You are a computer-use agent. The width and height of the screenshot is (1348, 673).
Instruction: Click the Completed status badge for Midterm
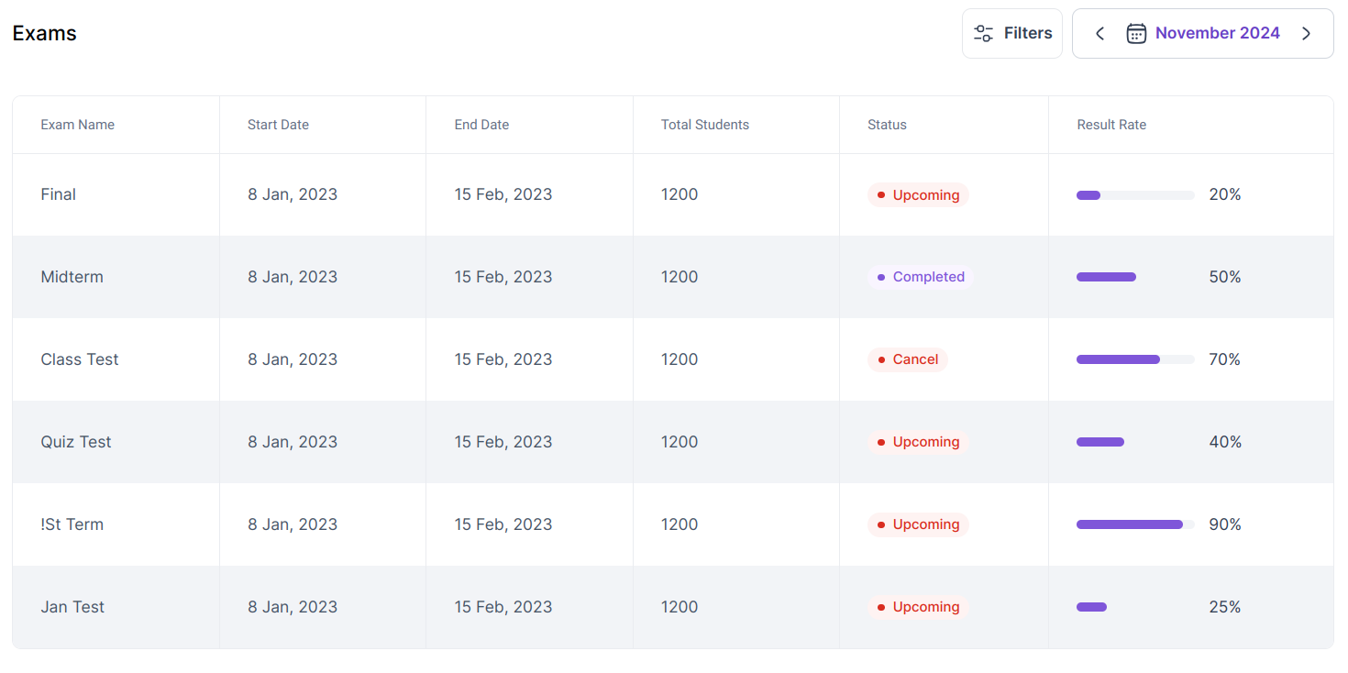[920, 277]
